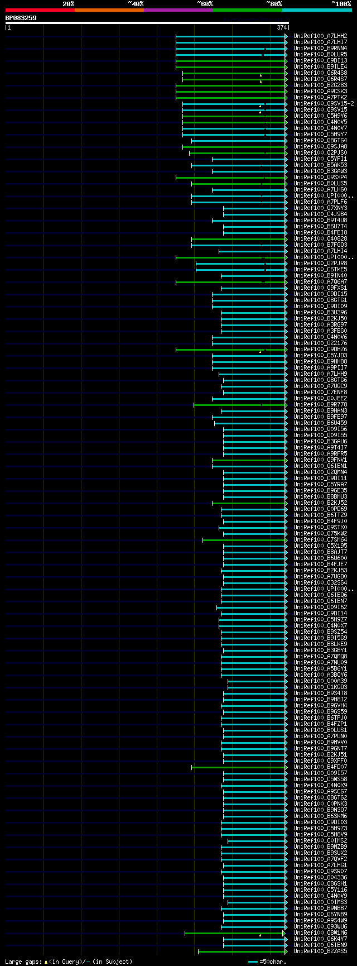Click the UniRef100_B2ZAS5 entry
The width and height of the screenshot is (357, 966).
[x=320, y=951]
